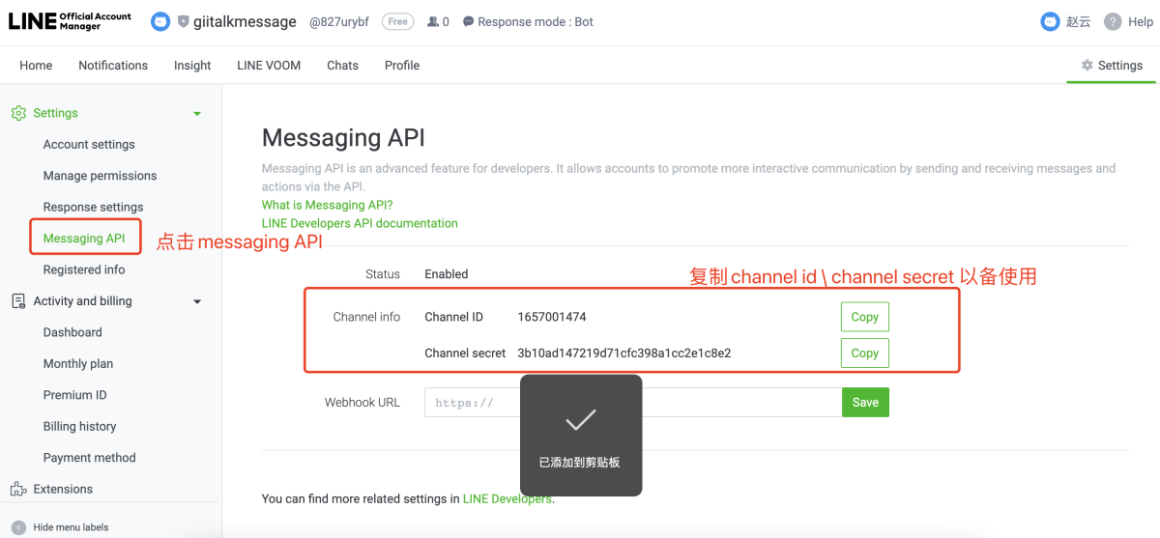
Task: Copy the Channel ID value
Action: 864,317
